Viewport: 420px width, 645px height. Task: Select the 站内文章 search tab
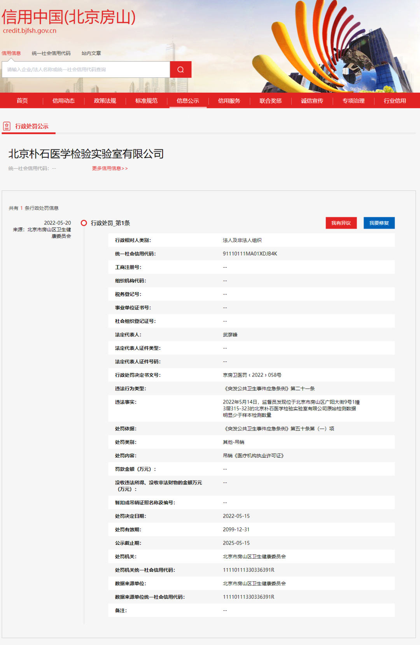click(x=91, y=53)
